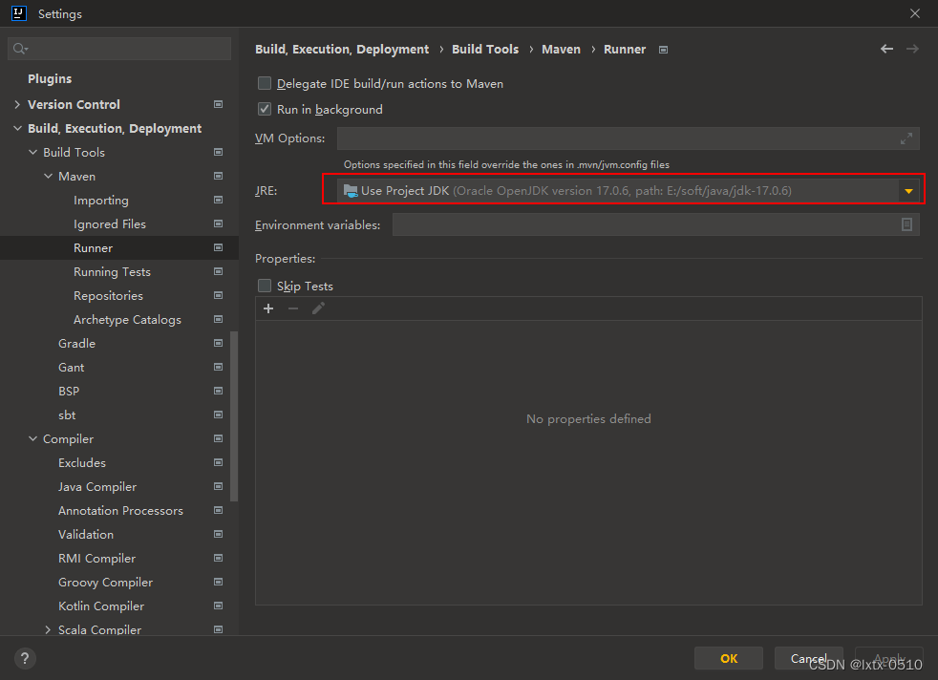
Task: Enable the Skip Tests checkbox
Action: pyautogui.click(x=265, y=286)
